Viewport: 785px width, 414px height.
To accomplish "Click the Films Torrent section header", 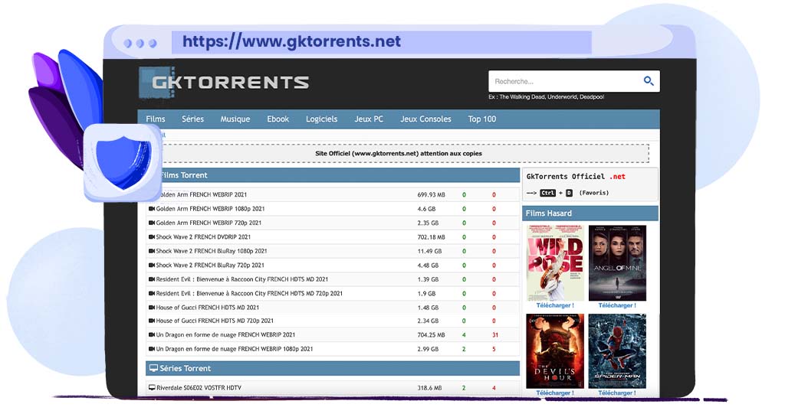I will [x=333, y=175].
